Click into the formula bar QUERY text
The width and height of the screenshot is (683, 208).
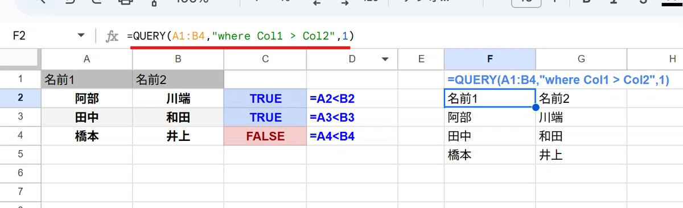240,36
